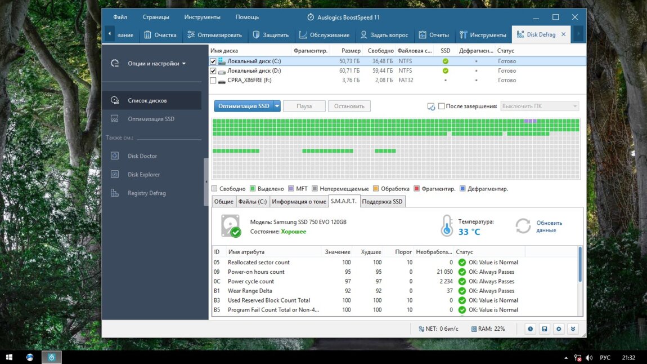Click the 'Обновить данные' link
647x364 pixels.
(x=549, y=227)
